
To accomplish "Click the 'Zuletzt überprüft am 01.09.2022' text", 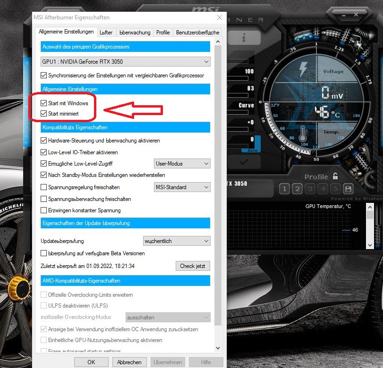I will (87, 266).
